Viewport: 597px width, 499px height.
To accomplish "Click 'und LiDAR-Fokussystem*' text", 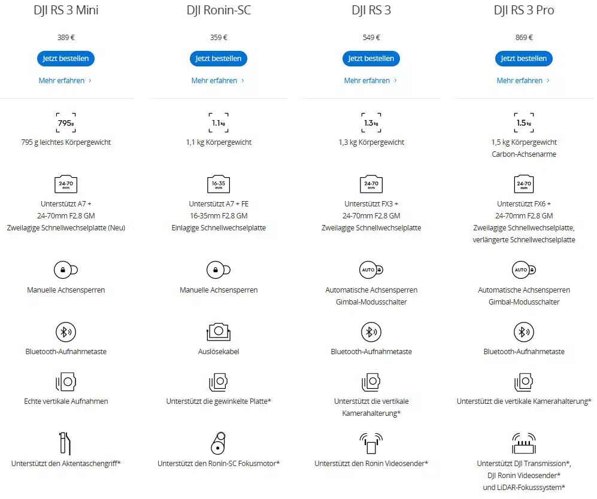I will [524, 488].
